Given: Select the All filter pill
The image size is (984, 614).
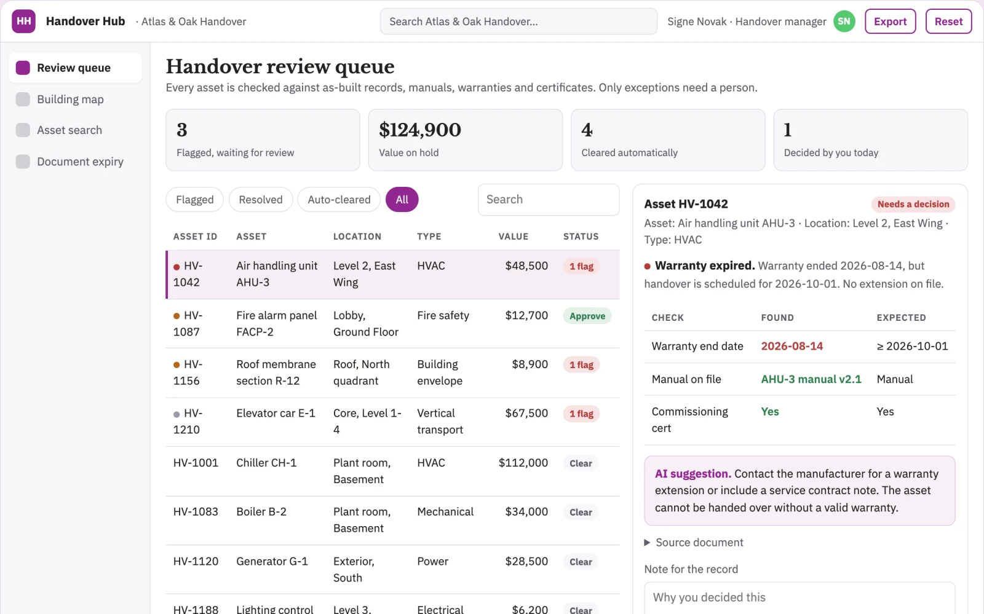Looking at the screenshot, I should click(402, 200).
